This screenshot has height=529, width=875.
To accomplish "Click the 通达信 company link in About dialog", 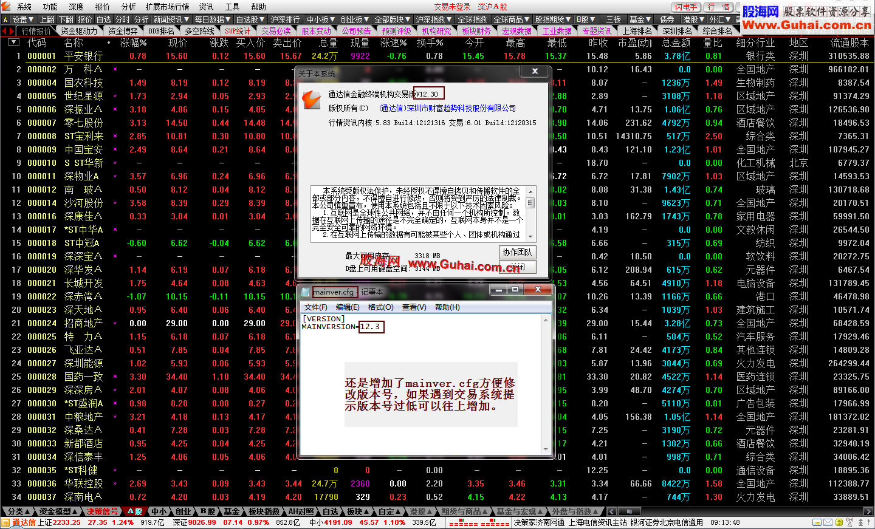I will coord(447,108).
